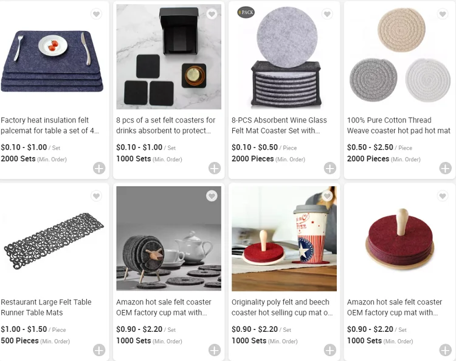
Task: View the red coaster with star cup image
Action: (x=284, y=239)
